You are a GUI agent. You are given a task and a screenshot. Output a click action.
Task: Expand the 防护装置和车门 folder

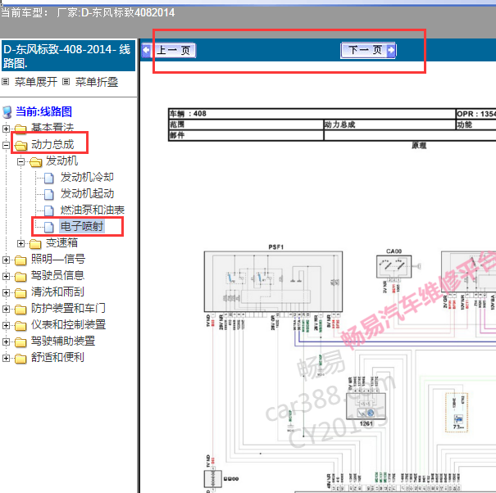point(6,309)
